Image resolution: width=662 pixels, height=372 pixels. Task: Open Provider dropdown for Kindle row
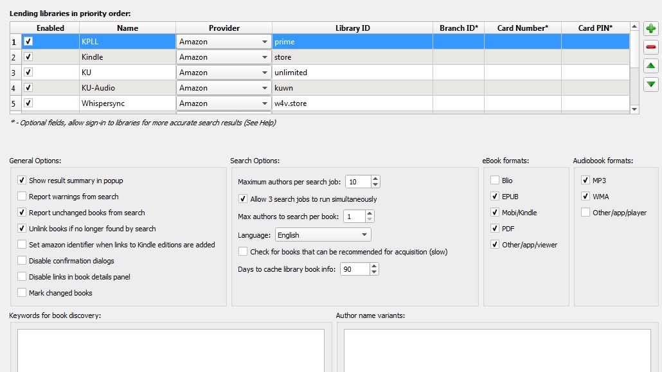pyautogui.click(x=224, y=57)
